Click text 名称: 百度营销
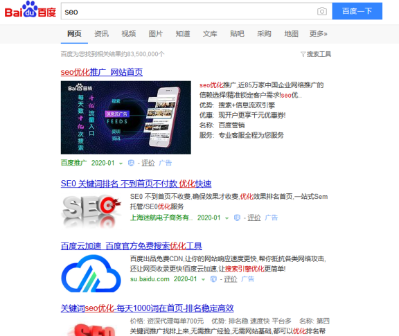Screen dimensions: 399x336 pos(222,125)
